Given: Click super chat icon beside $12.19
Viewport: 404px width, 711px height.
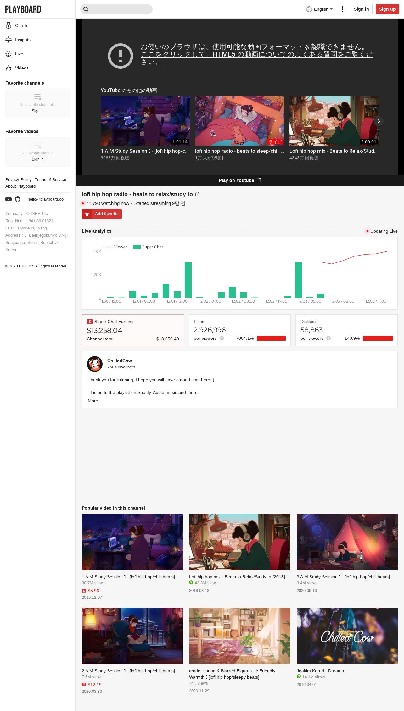Looking at the screenshot, I should tap(84, 685).
